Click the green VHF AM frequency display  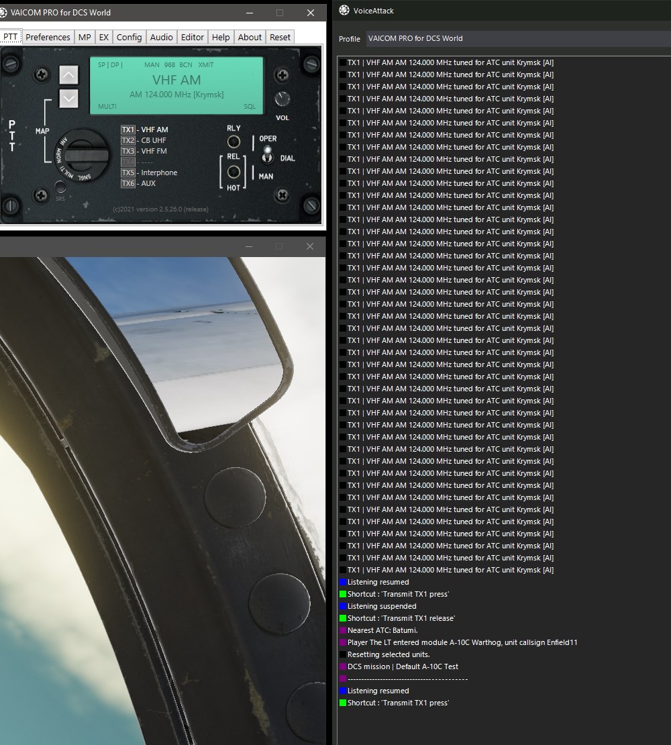coord(176,85)
